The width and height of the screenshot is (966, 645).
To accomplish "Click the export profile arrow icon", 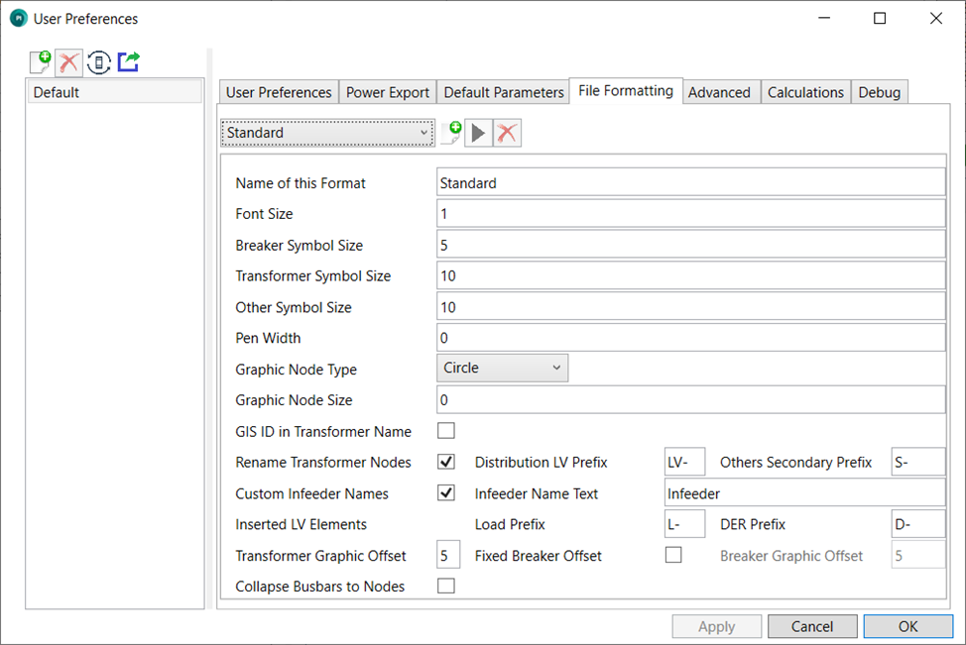I will click(x=128, y=62).
